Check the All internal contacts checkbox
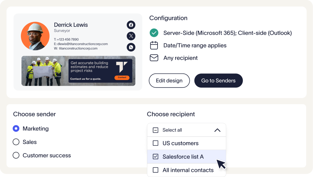The width and height of the screenshot is (313, 177). 155,170
